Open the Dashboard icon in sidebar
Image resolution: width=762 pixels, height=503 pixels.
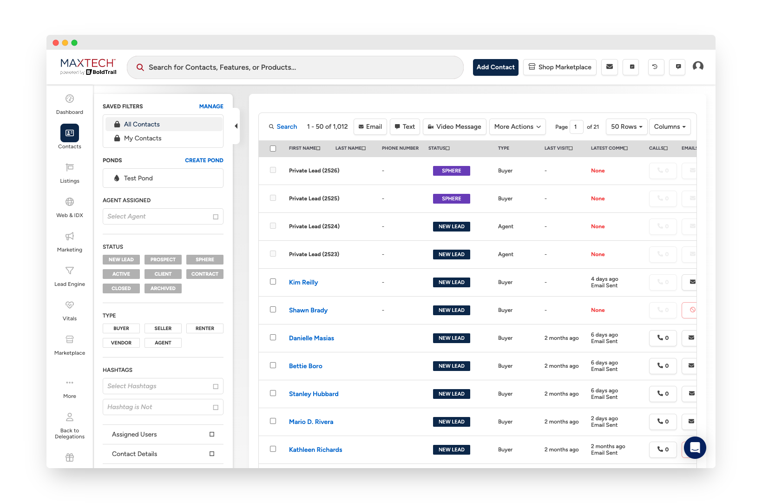(x=70, y=99)
